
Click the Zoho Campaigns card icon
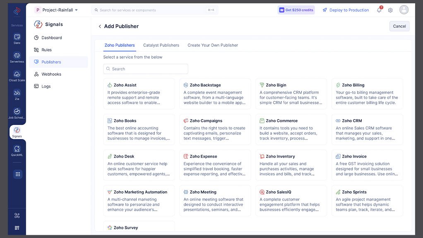186,120
